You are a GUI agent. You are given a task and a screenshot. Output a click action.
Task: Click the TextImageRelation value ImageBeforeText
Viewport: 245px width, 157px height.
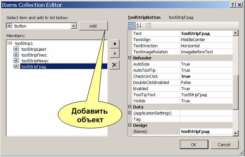click(x=206, y=52)
